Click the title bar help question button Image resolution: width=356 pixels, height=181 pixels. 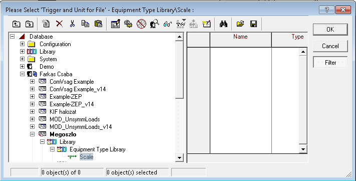click(326, 10)
